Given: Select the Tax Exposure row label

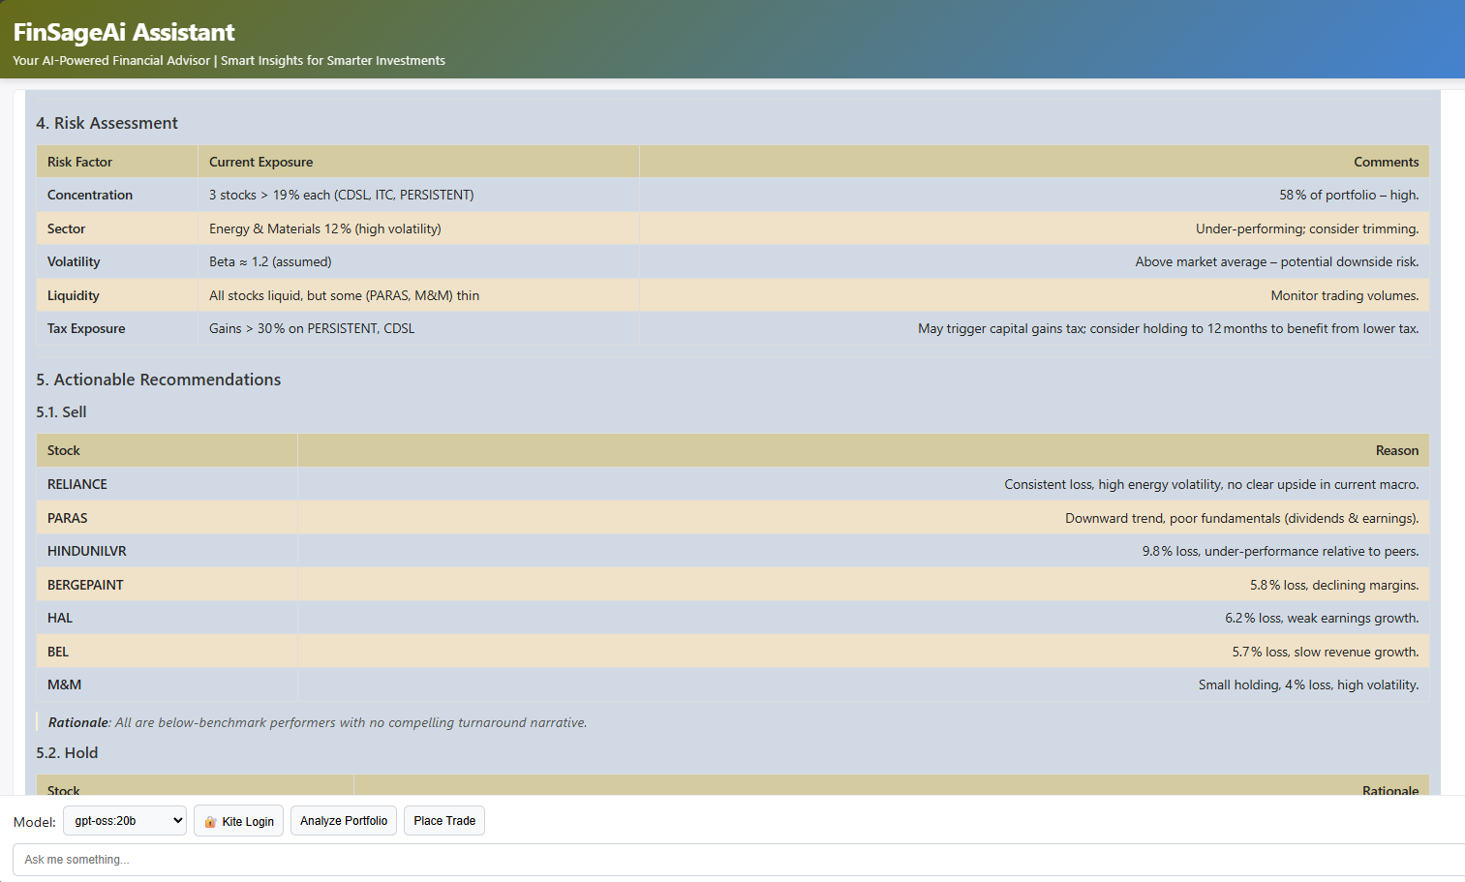Looking at the screenshot, I should coord(86,329).
